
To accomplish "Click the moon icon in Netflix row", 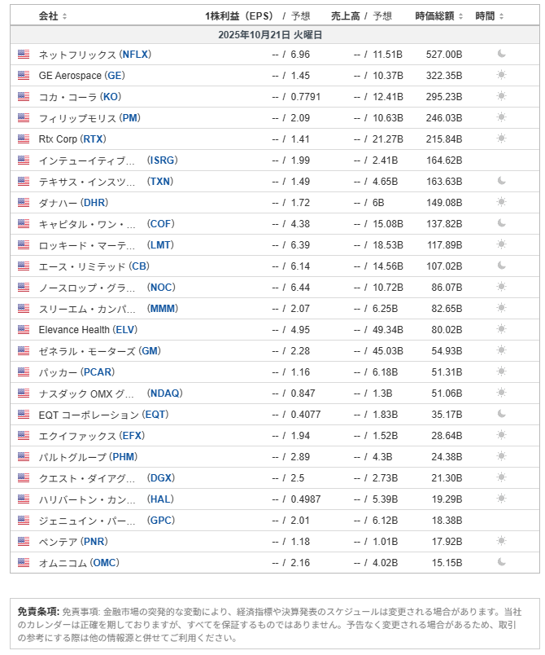I will click(x=502, y=54).
